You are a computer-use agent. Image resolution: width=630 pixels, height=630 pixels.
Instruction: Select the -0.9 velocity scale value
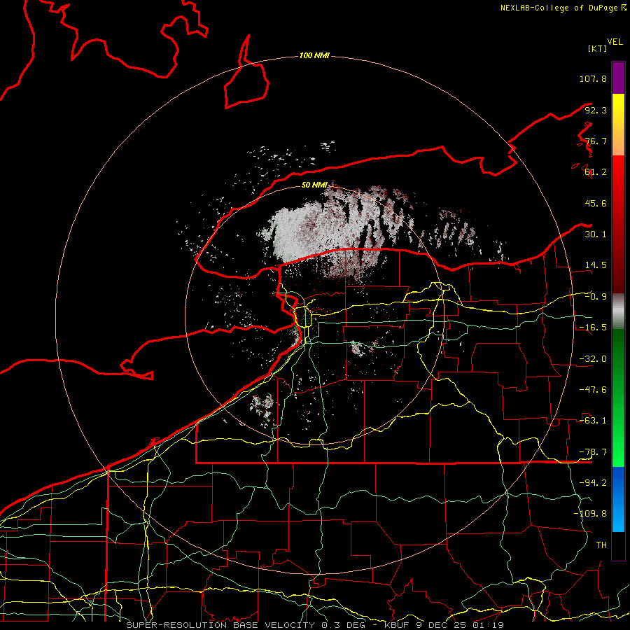coord(596,297)
